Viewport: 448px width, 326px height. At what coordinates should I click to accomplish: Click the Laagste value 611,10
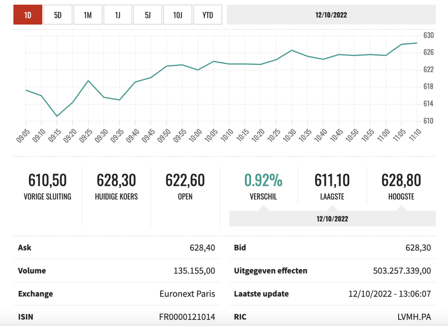(332, 180)
